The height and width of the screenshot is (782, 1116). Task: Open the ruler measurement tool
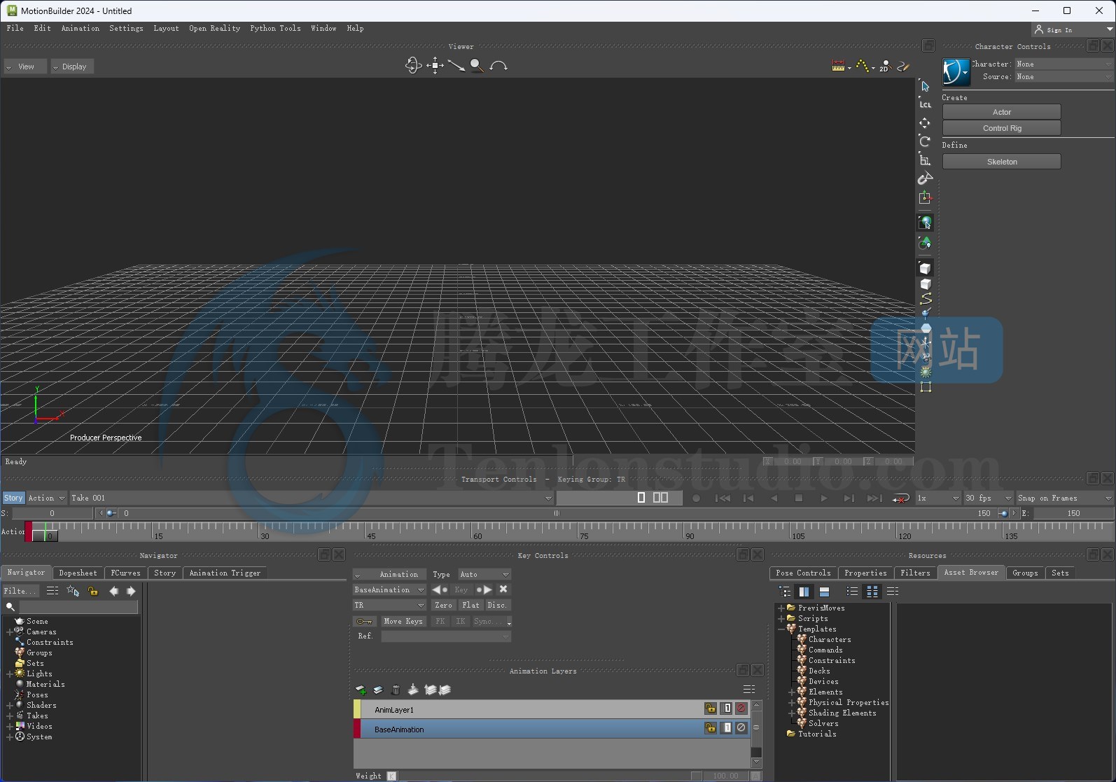click(838, 66)
